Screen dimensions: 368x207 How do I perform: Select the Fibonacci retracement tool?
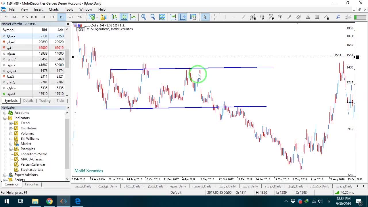coord(262,17)
